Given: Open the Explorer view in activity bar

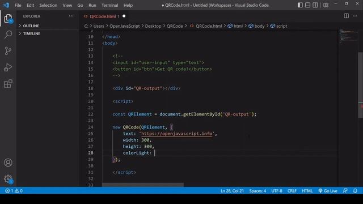Looking at the screenshot, I should coord(8,19).
